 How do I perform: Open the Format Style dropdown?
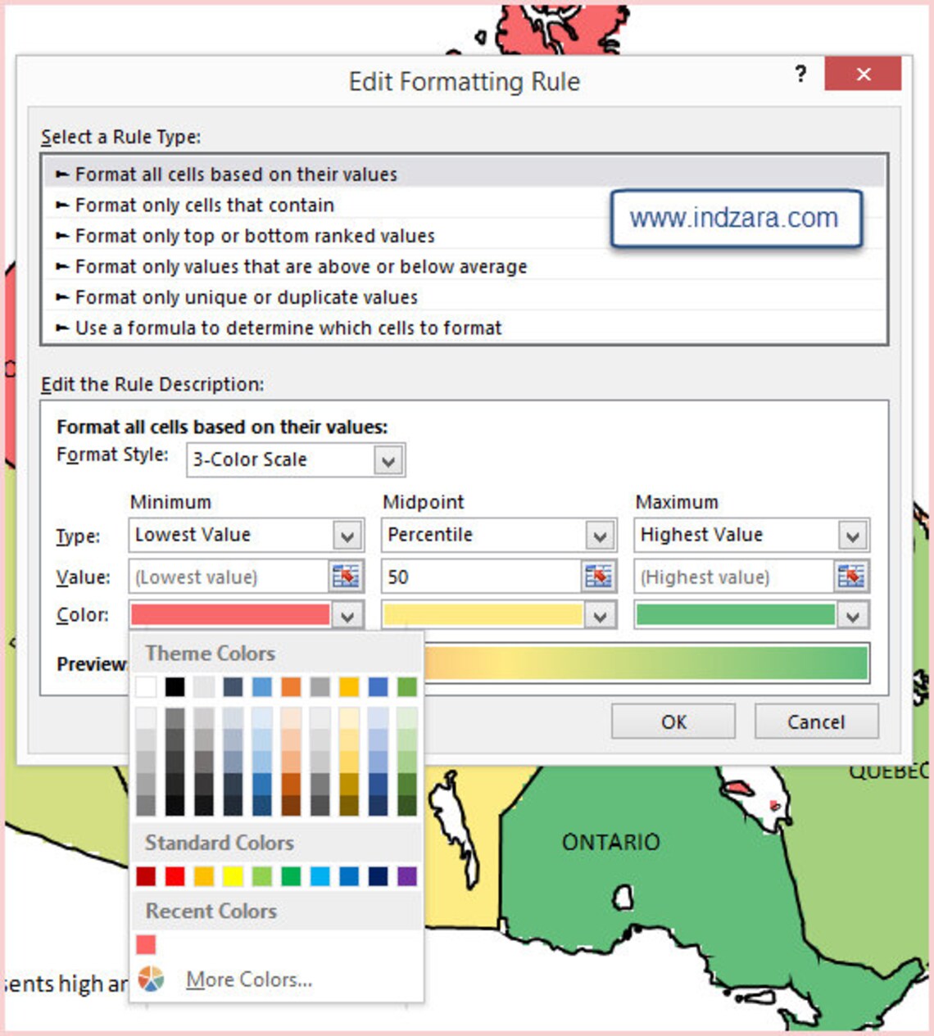pyautogui.click(x=388, y=459)
